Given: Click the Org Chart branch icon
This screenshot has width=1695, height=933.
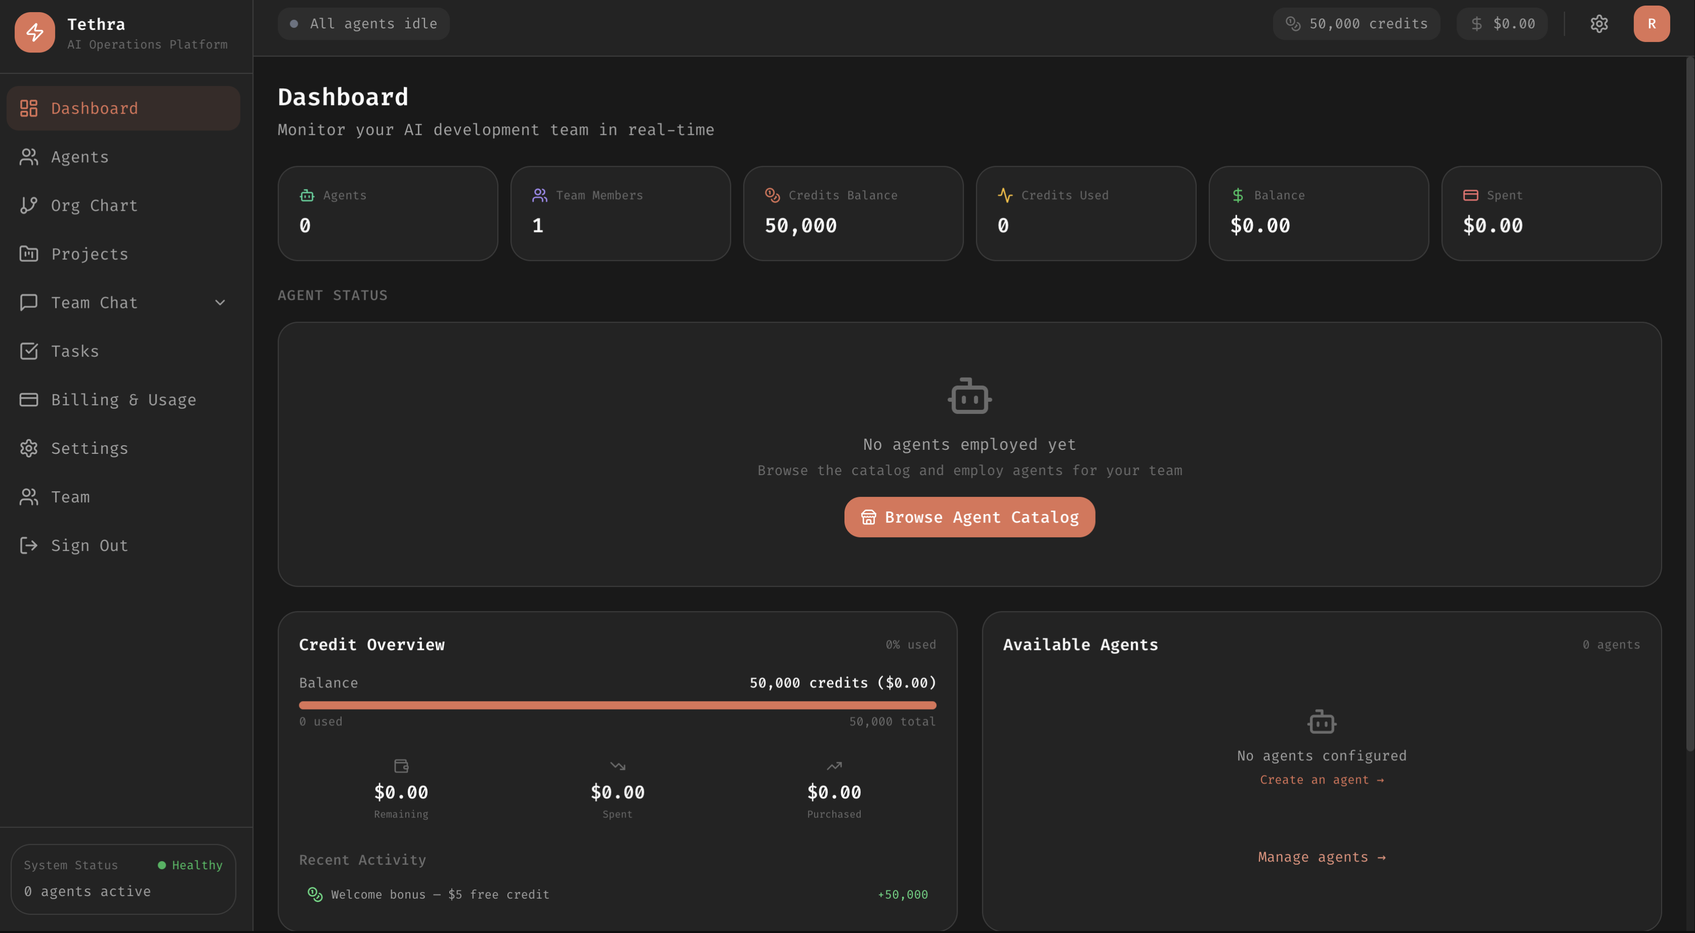Looking at the screenshot, I should (28, 205).
